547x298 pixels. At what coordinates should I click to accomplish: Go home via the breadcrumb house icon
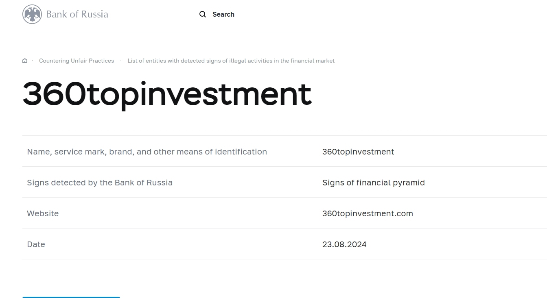click(25, 61)
